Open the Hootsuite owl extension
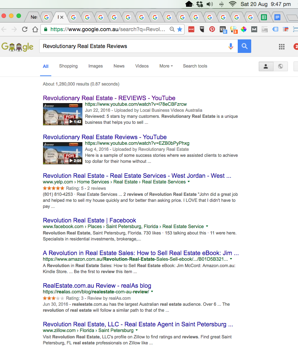This screenshot has height=350, width=298. click(202, 29)
